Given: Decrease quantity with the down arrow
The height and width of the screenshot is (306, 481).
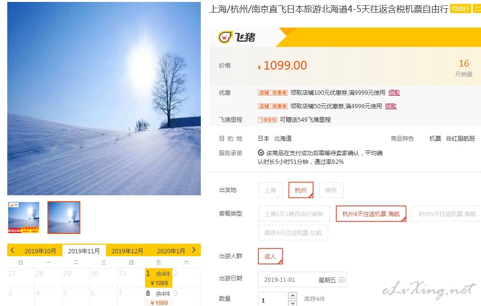Looking at the screenshot, I should coord(293,303).
